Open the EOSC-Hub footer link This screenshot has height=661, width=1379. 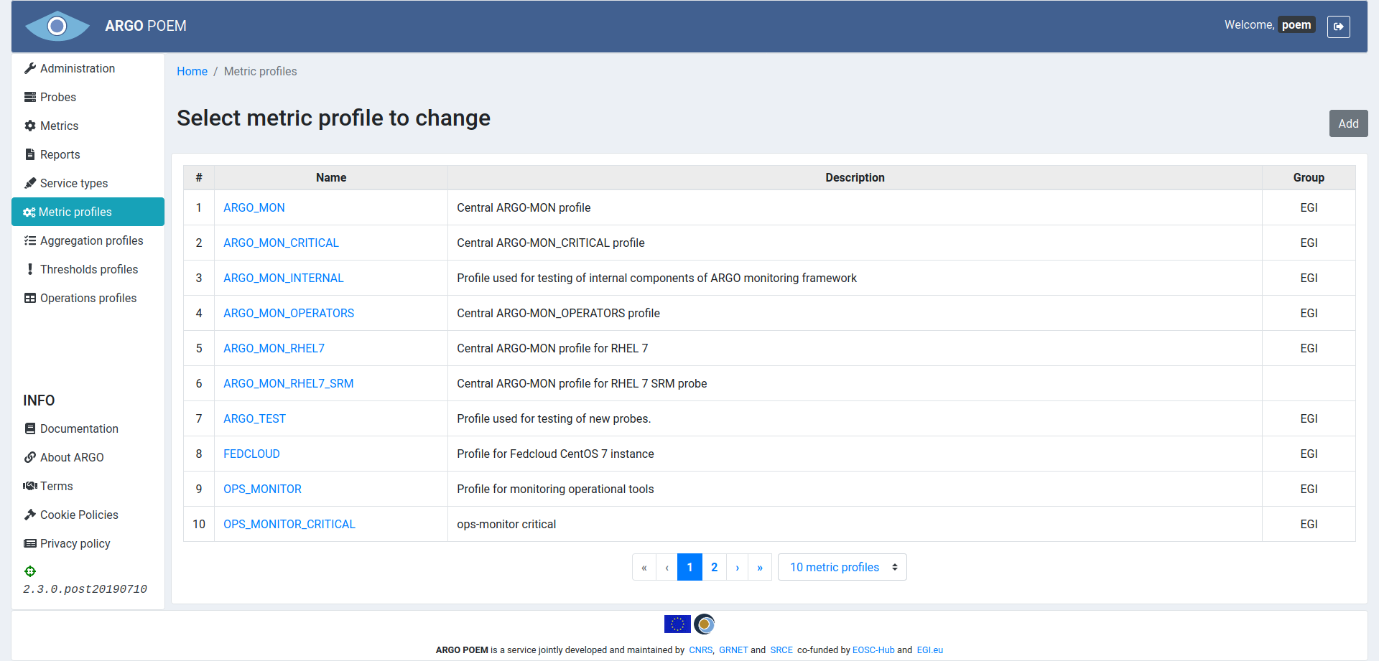pos(873,650)
